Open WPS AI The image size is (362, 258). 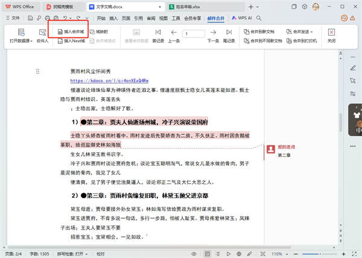pyautogui.click(x=242, y=18)
